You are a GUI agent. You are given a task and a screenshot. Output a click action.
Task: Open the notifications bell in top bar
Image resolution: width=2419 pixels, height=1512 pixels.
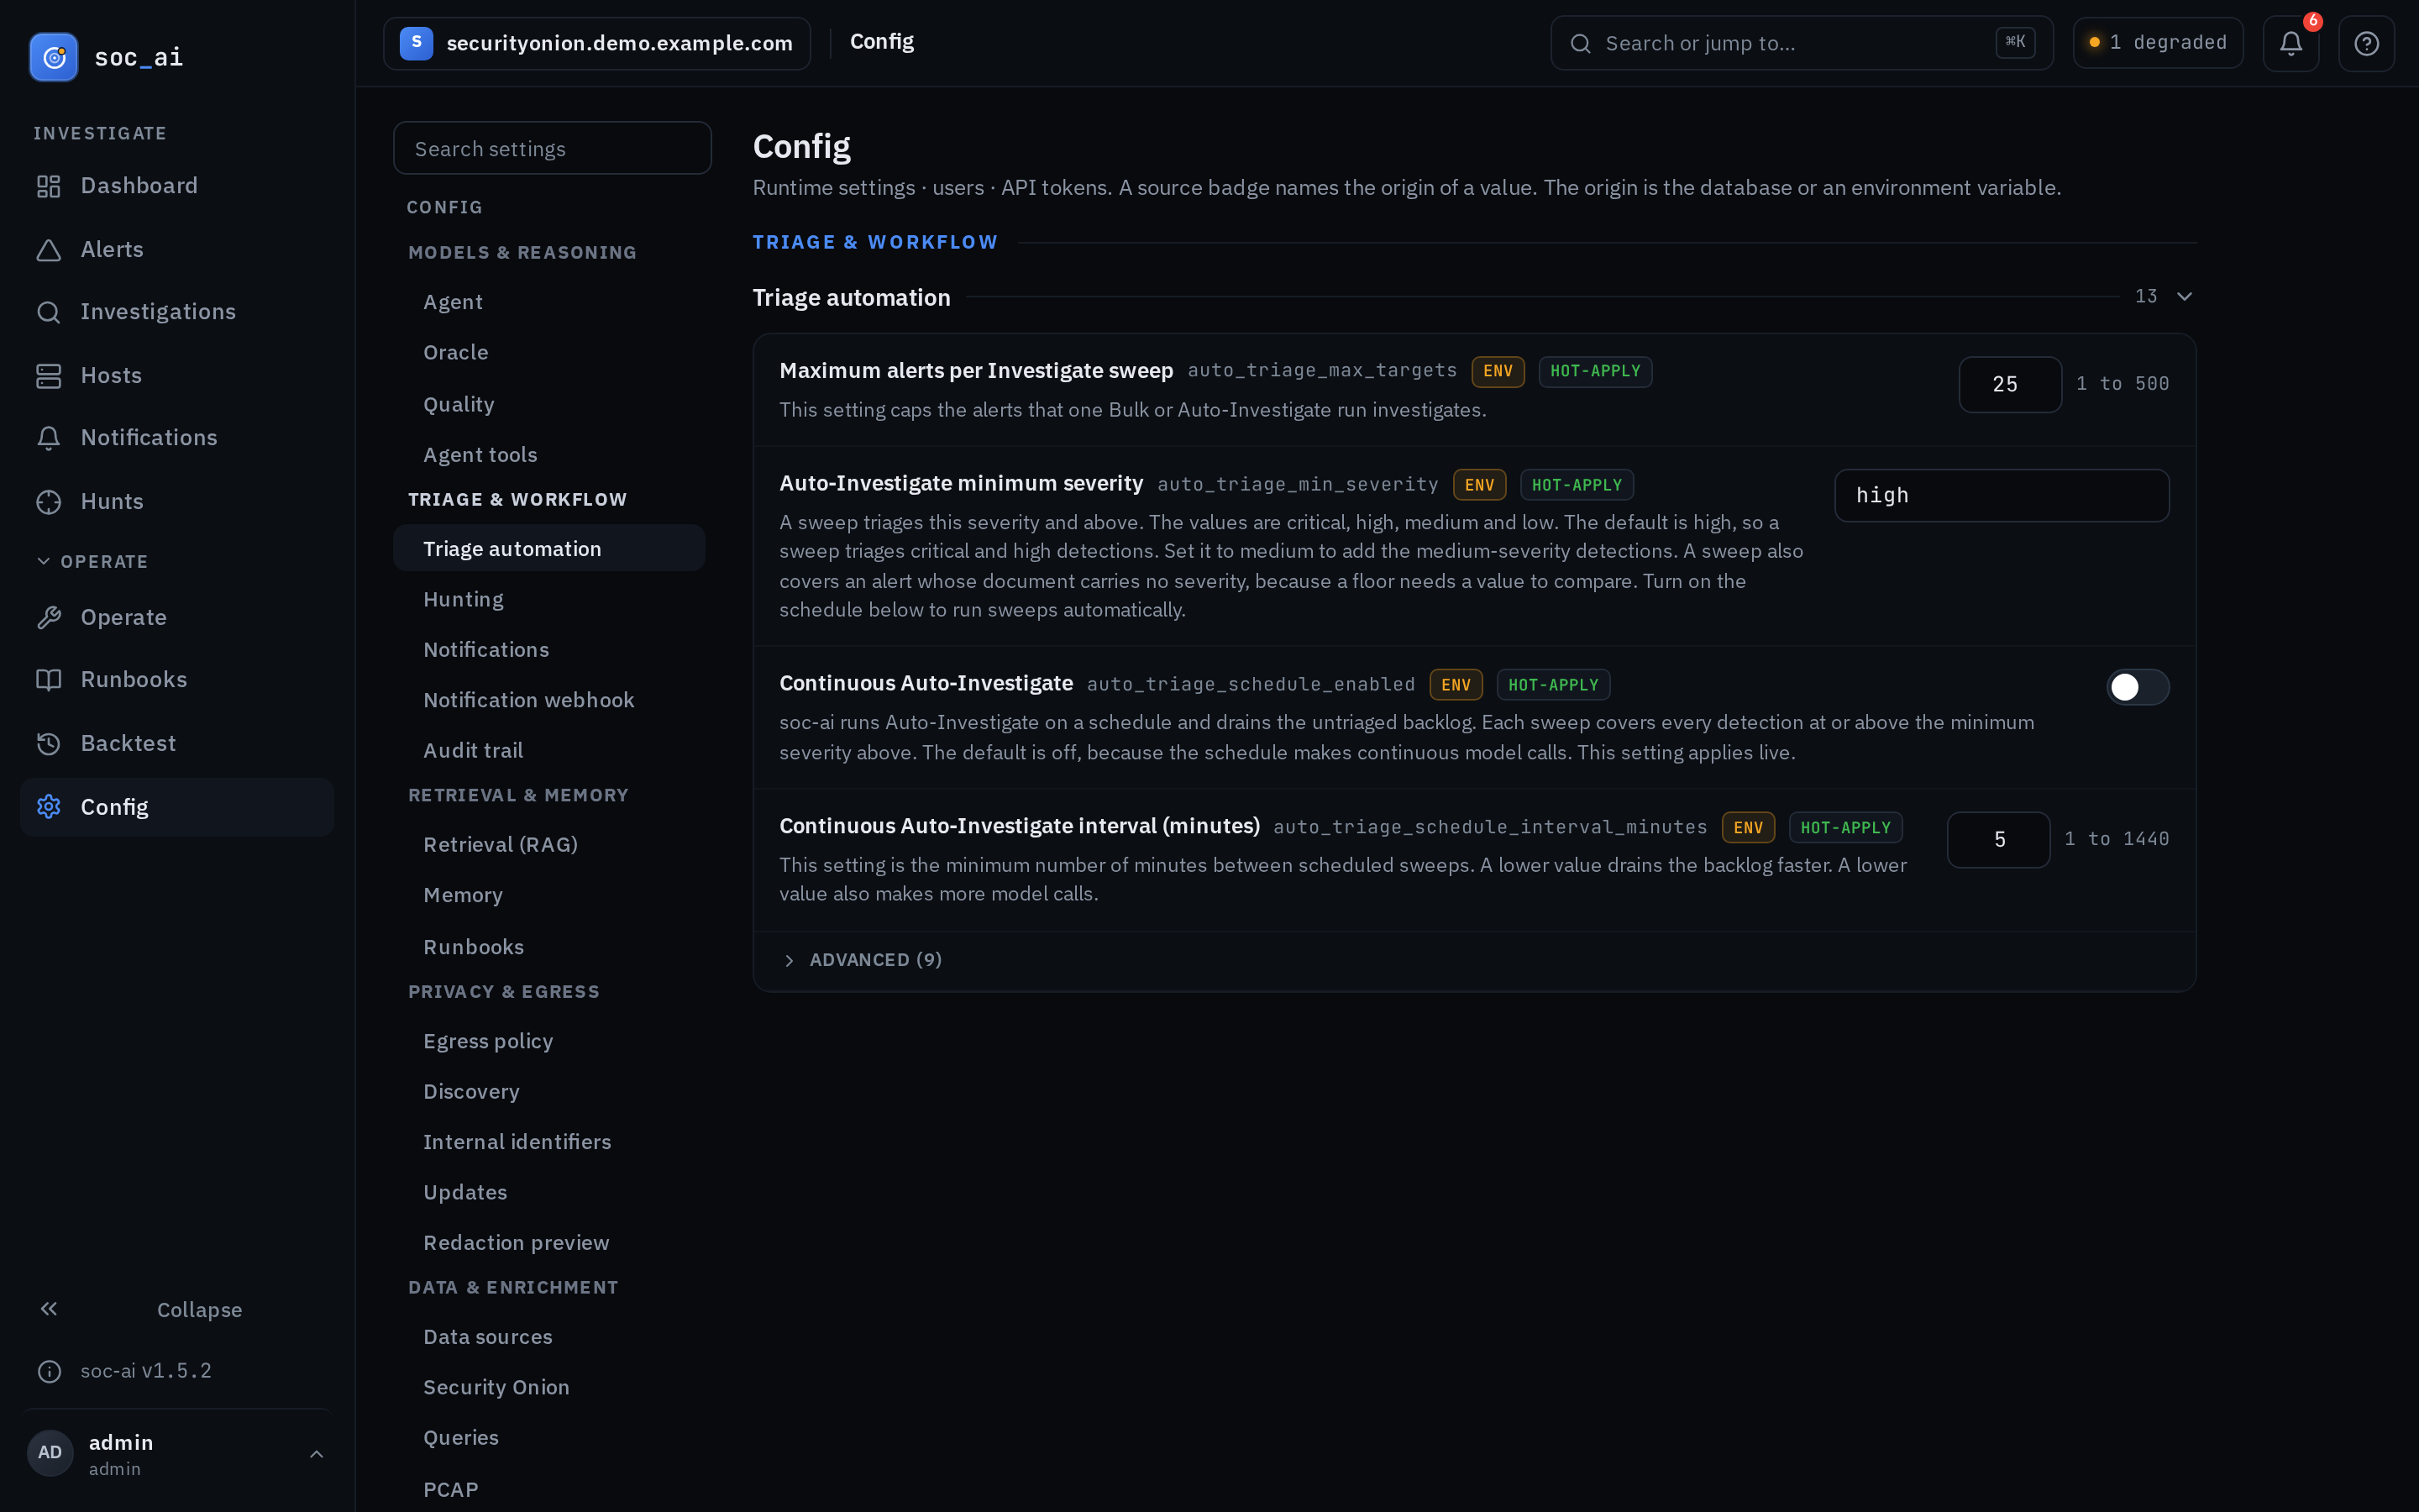2290,43
